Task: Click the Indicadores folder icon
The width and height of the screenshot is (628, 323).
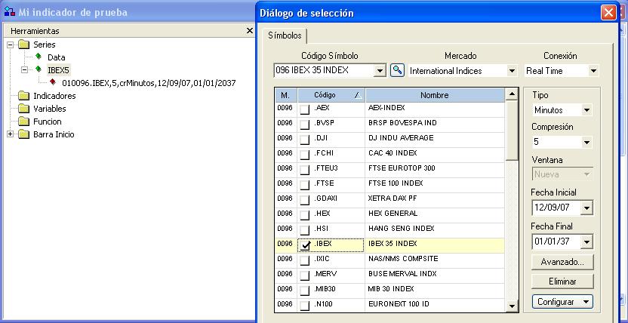Action: (24, 96)
